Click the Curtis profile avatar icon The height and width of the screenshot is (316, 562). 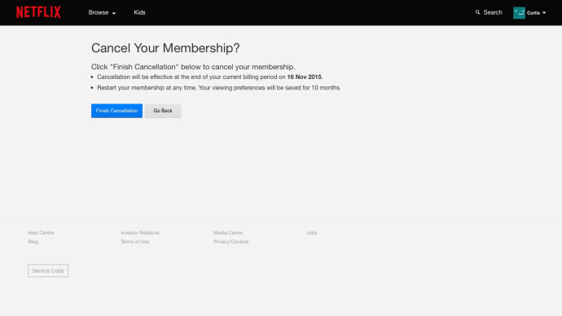point(519,12)
